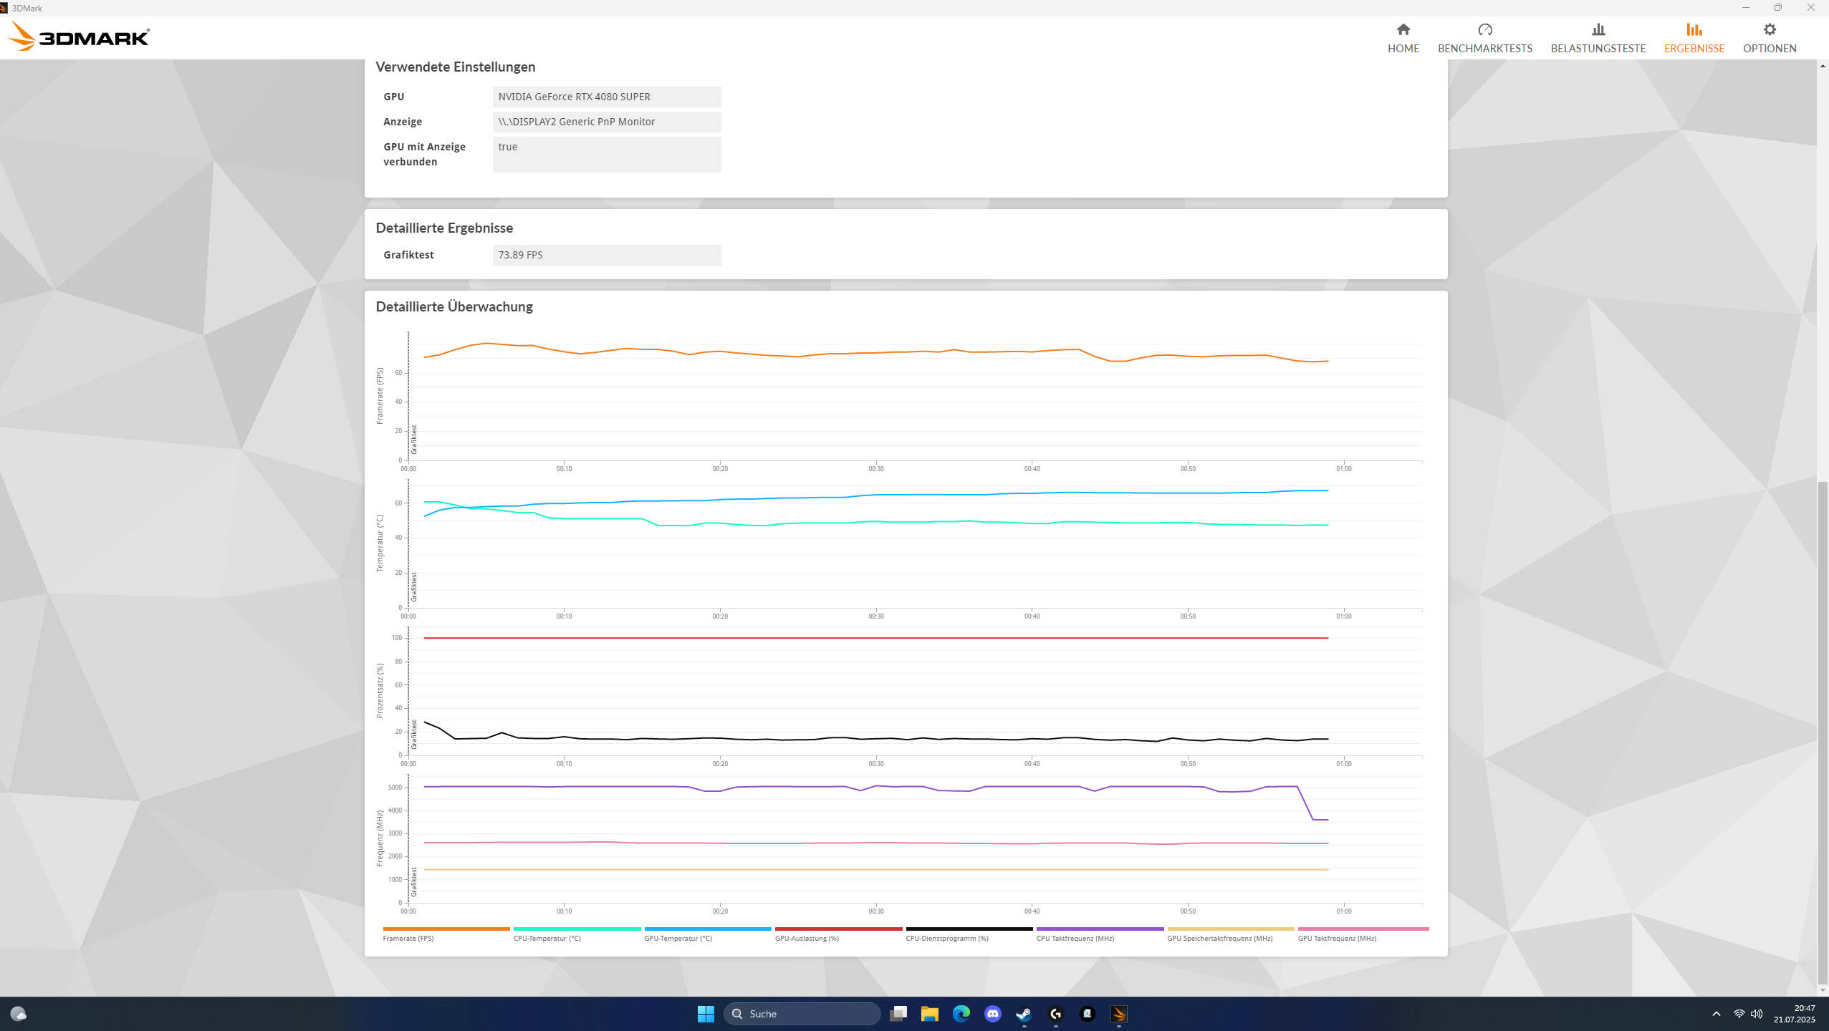Viewport: 1829px width, 1031px height.
Task: Click the Grafiktest FPS result field
Action: pyautogui.click(x=606, y=255)
